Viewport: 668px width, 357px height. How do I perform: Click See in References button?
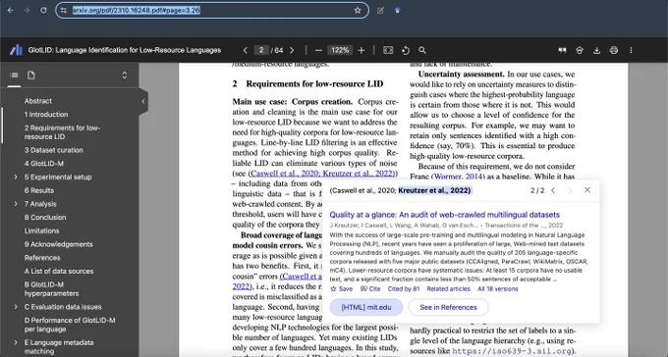(448, 307)
